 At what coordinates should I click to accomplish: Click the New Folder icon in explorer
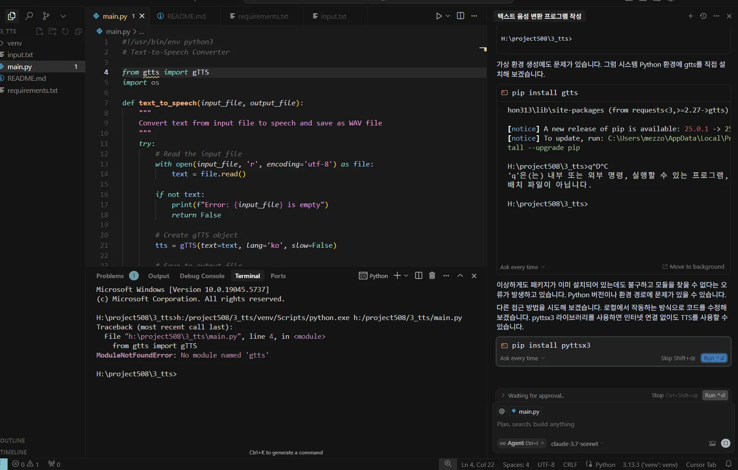tap(53, 31)
